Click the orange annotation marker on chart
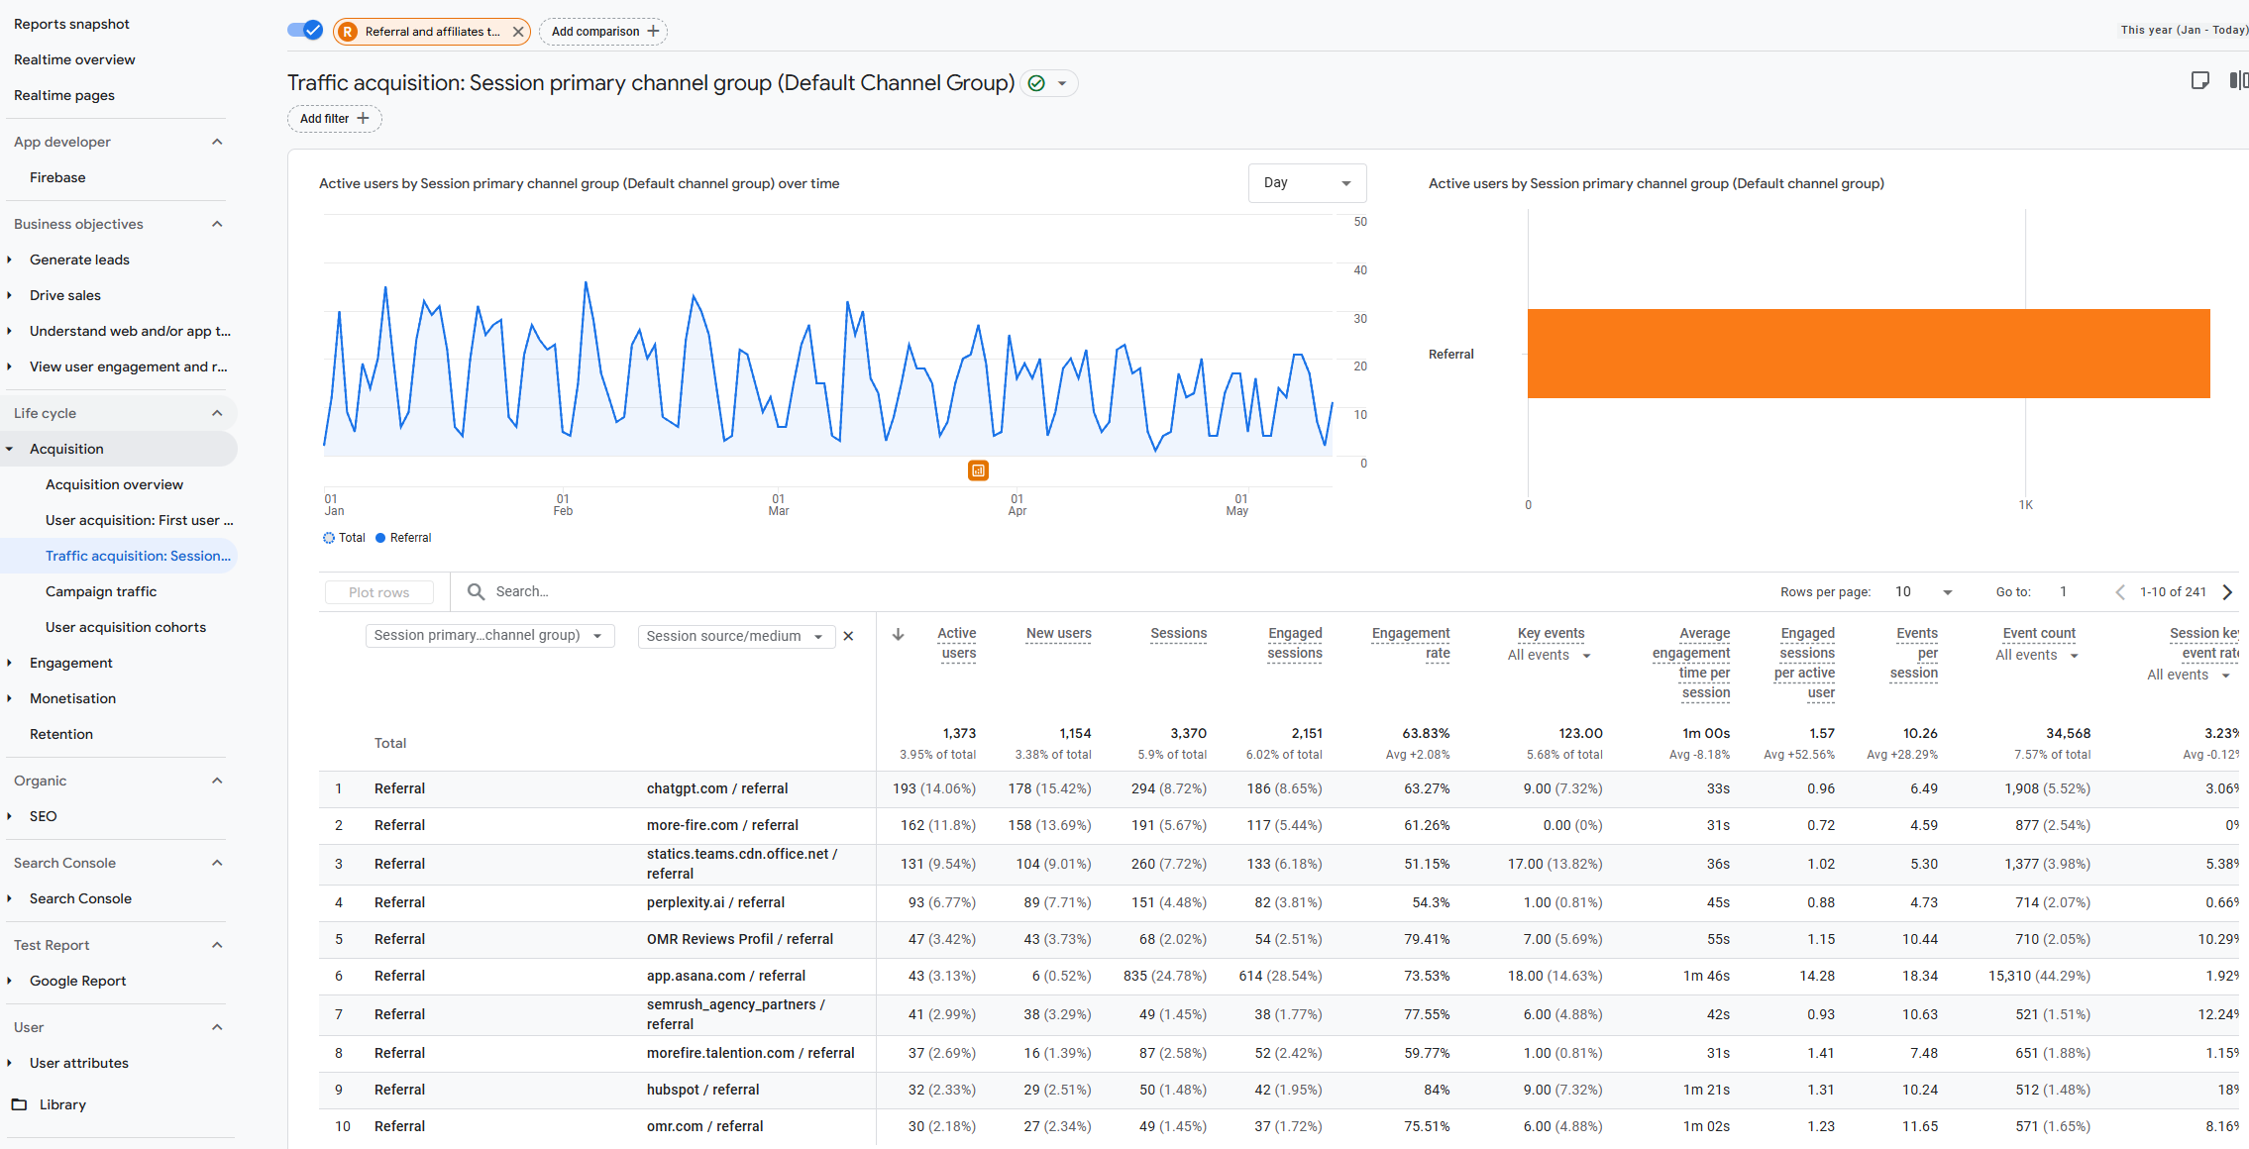 [x=978, y=470]
